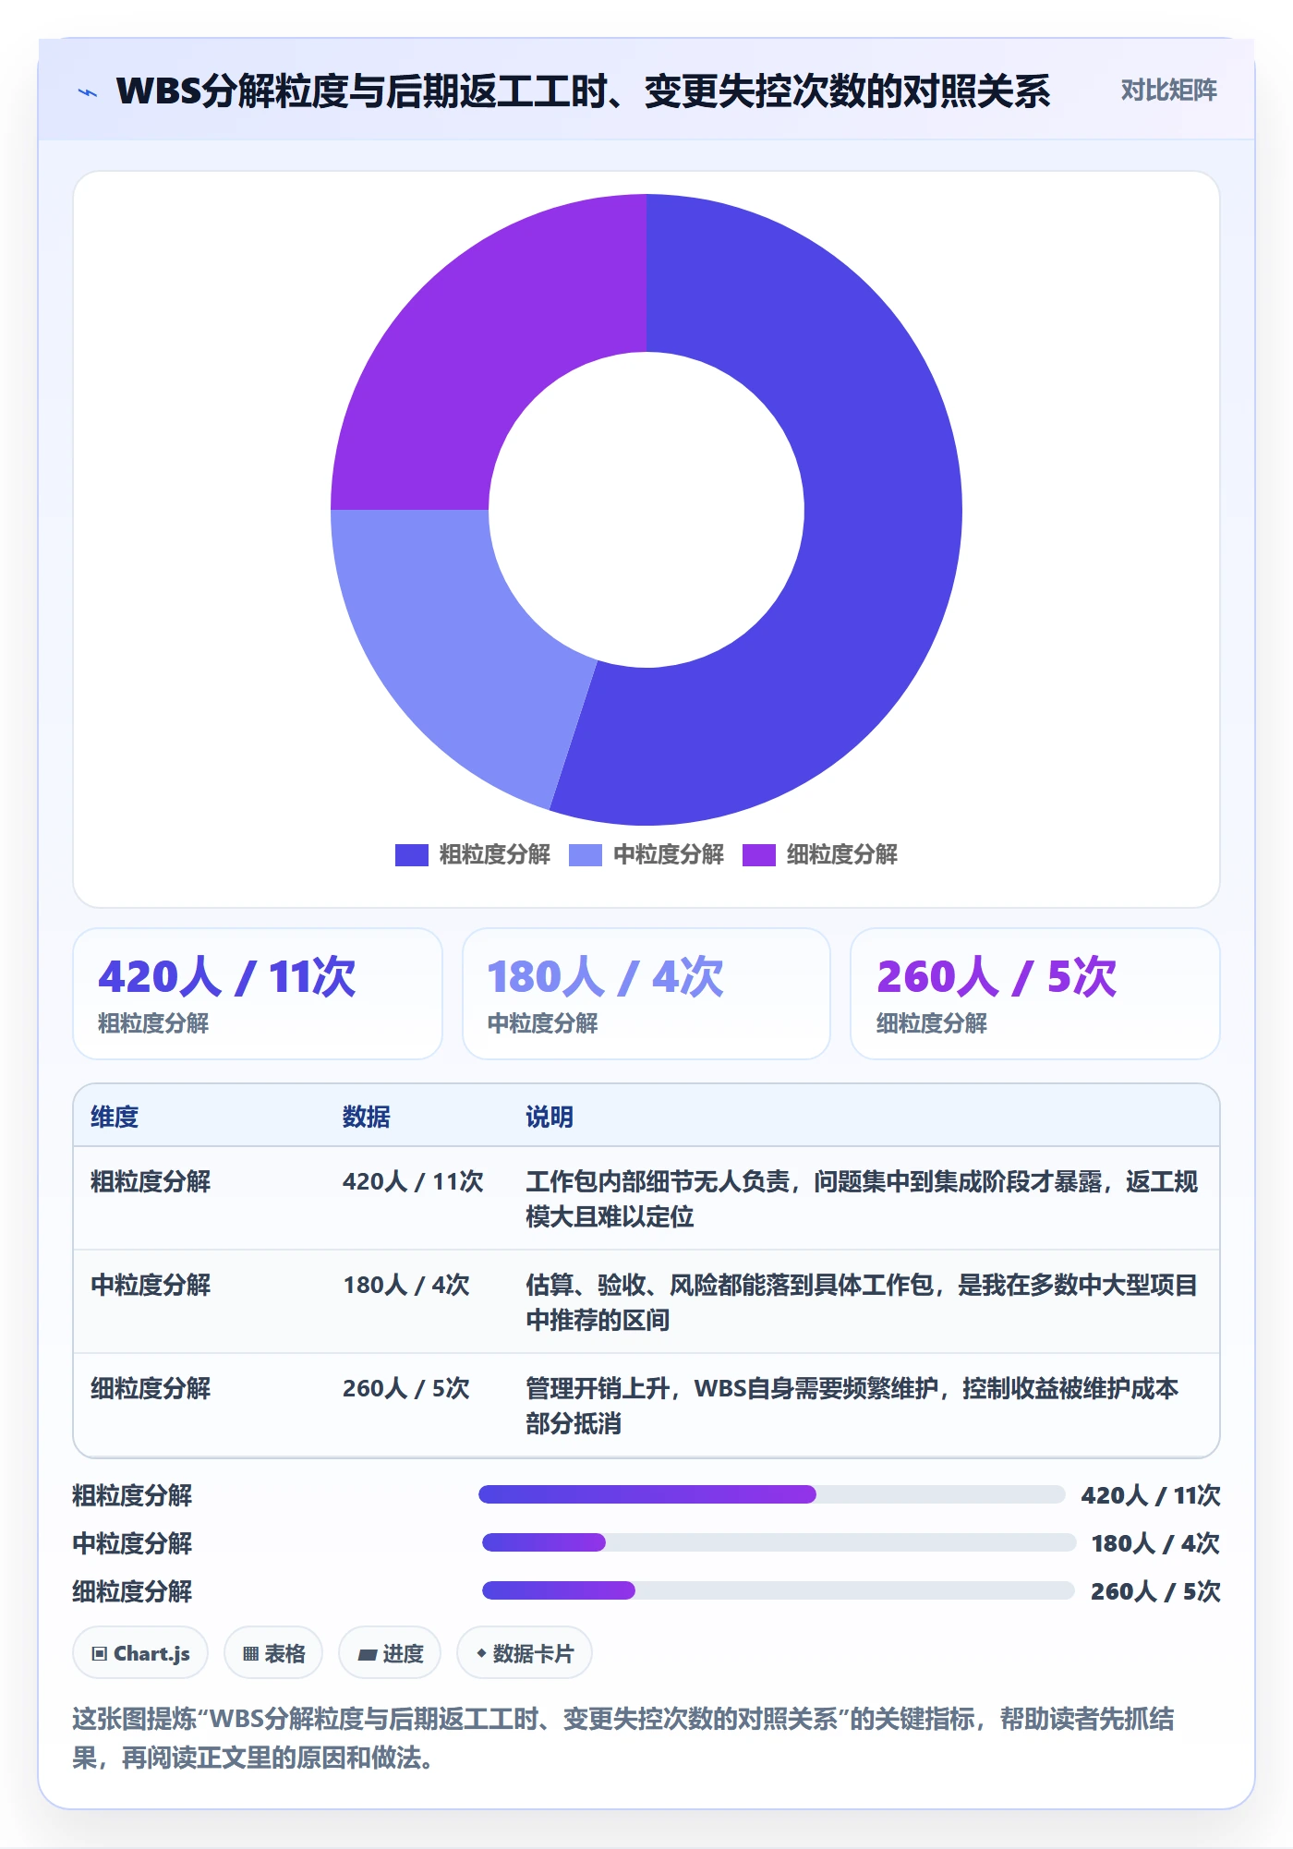Click the Chart.js tag chip
This screenshot has height=1849, width=1293.
coord(140,1653)
